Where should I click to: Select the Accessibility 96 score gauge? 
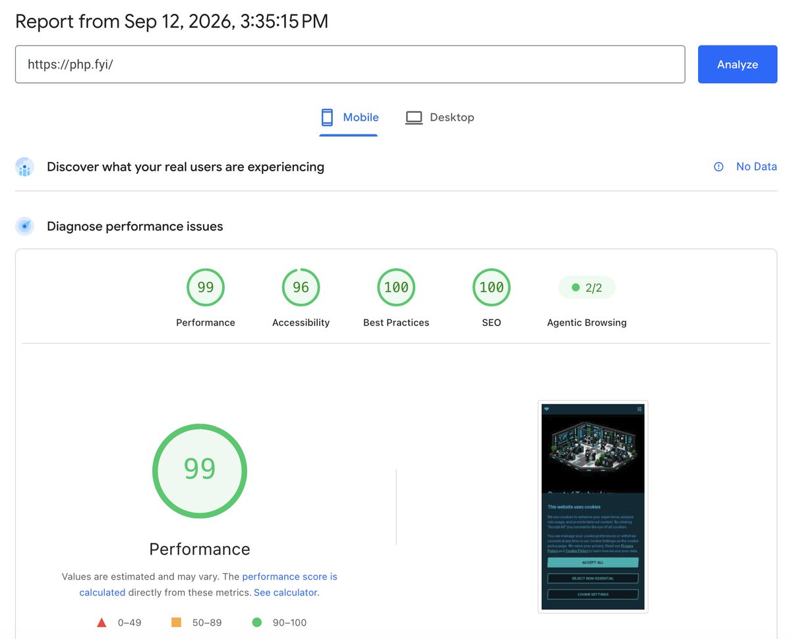pyautogui.click(x=301, y=287)
